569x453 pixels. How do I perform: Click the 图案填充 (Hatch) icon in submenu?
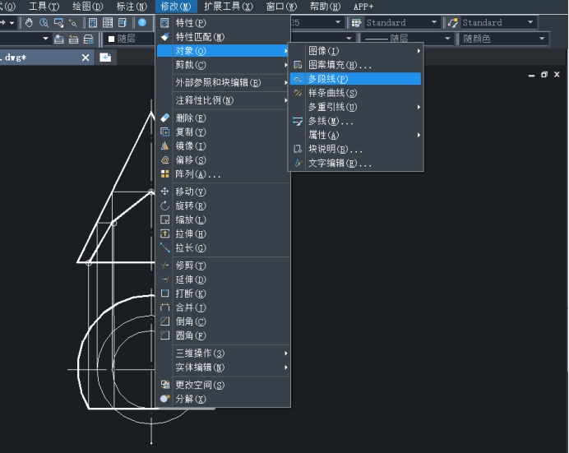click(x=298, y=65)
